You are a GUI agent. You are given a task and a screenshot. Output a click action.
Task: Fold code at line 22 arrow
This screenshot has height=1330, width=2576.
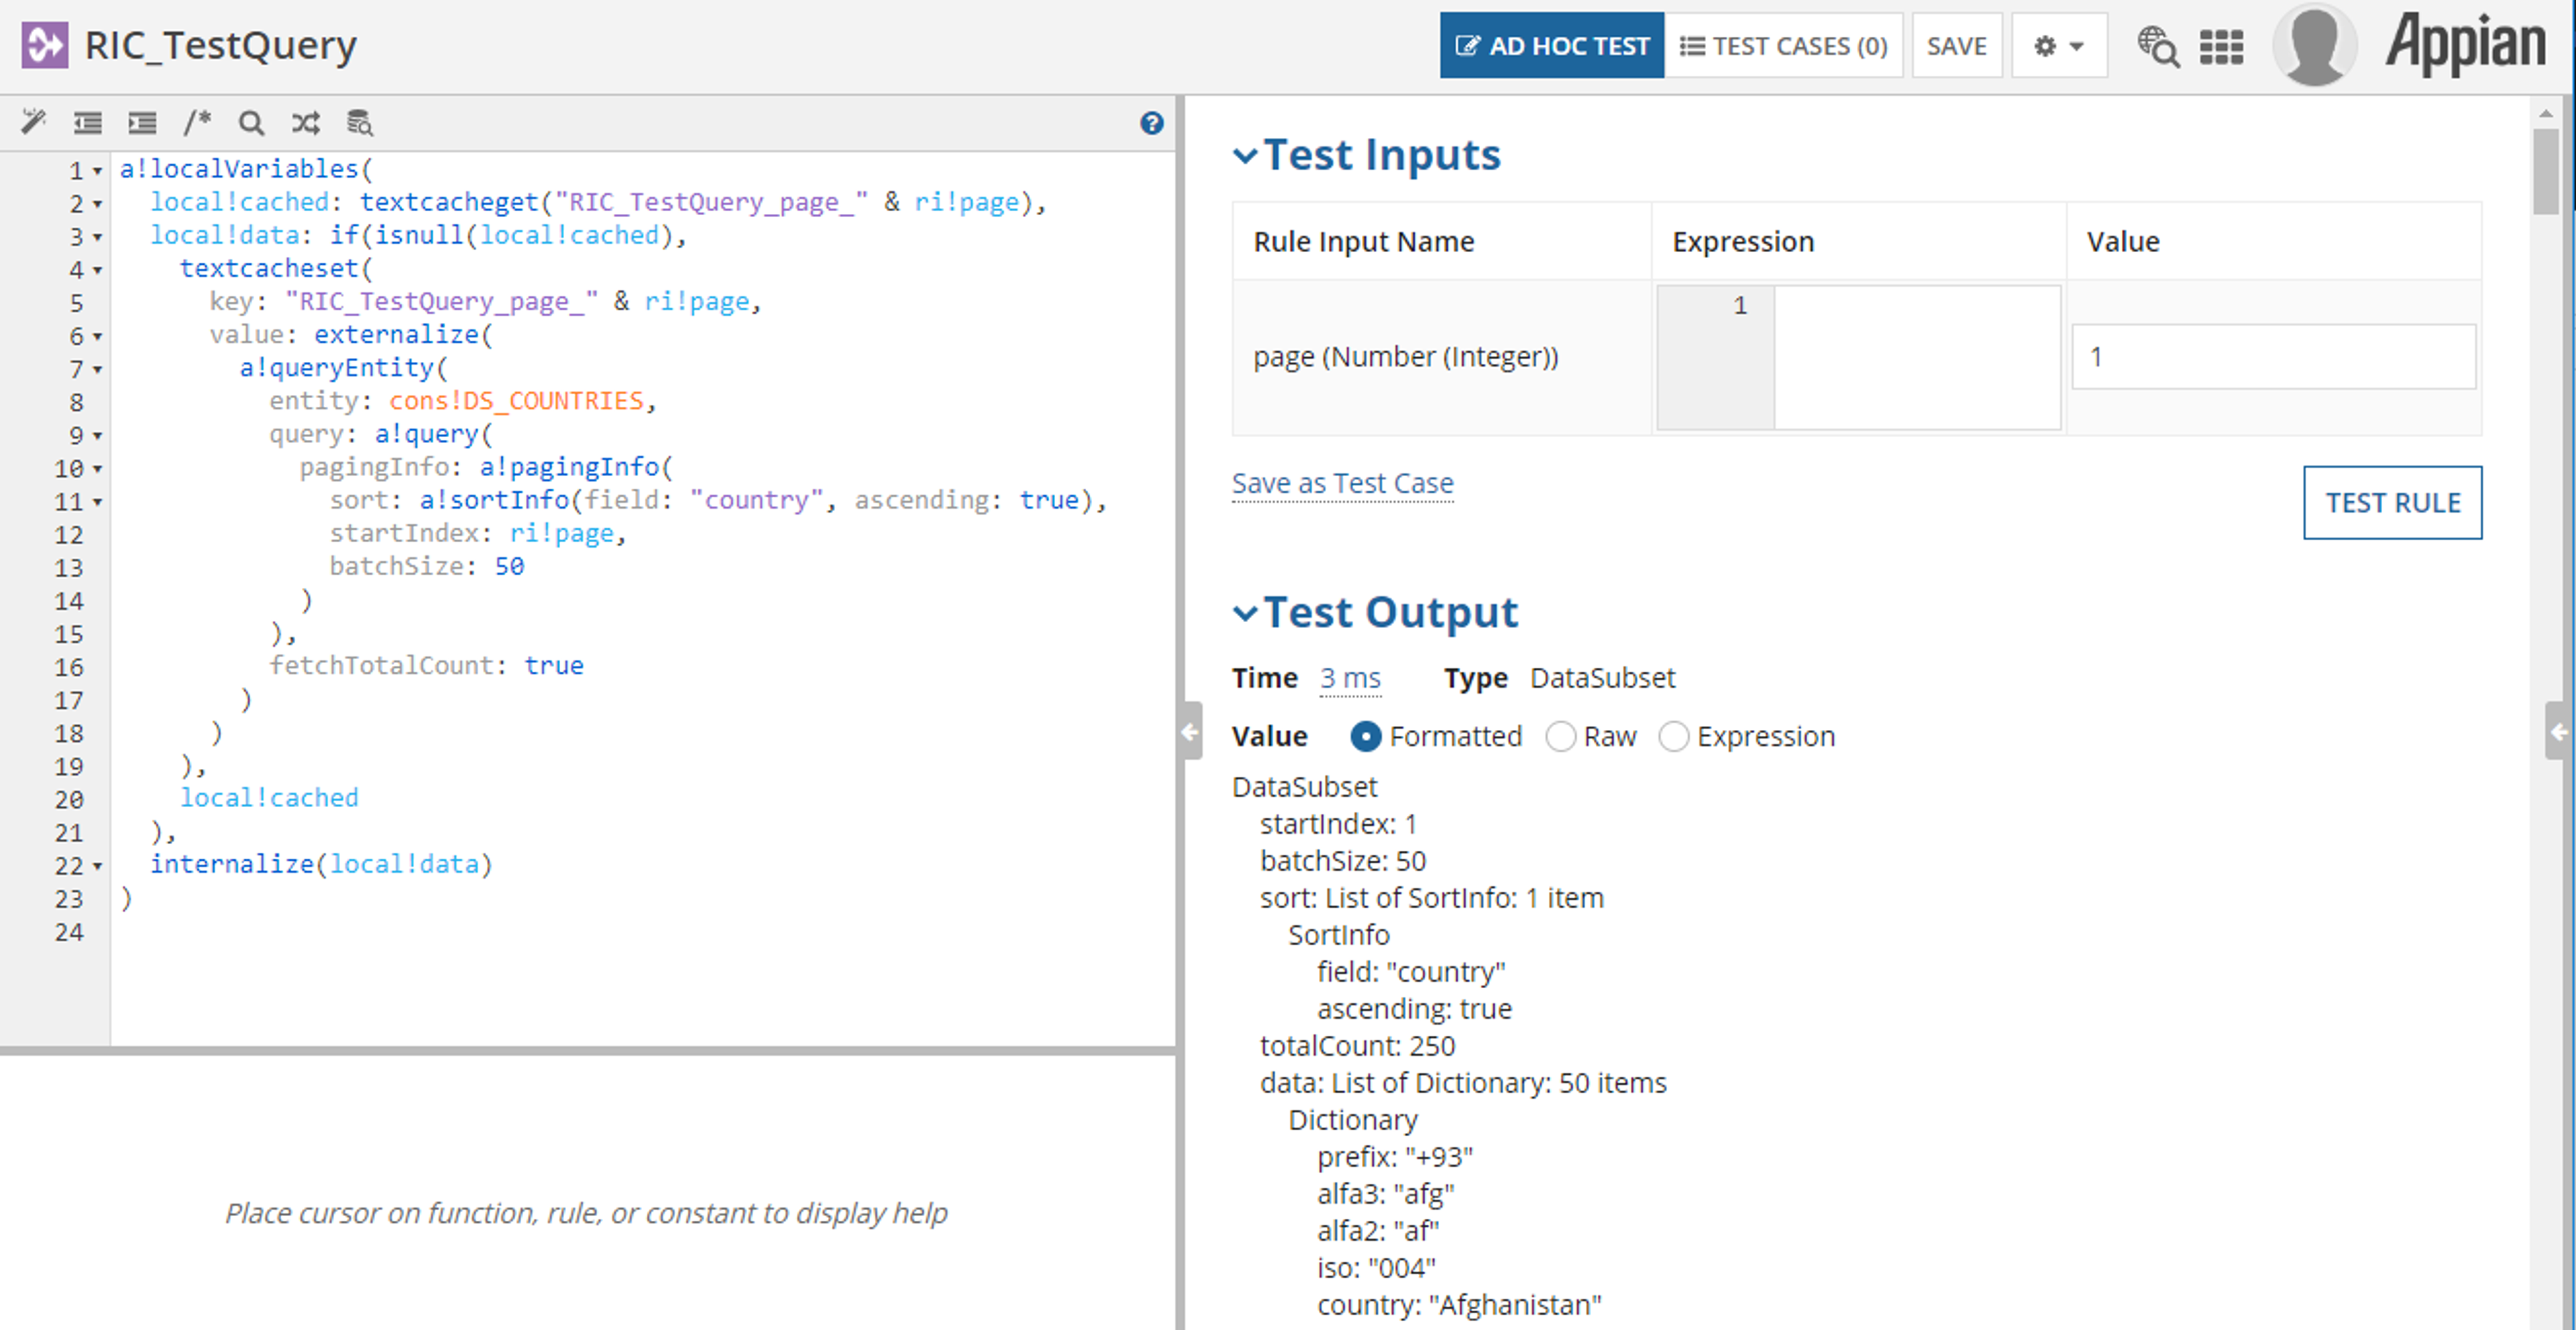click(x=97, y=866)
